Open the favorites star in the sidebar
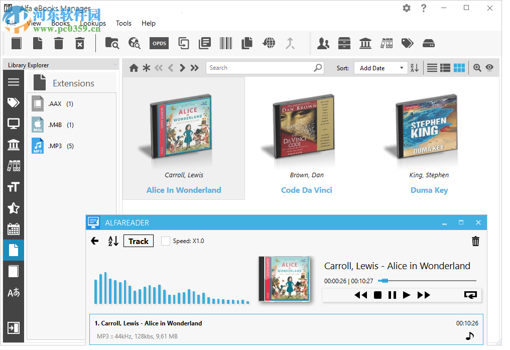 pos(13,208)
